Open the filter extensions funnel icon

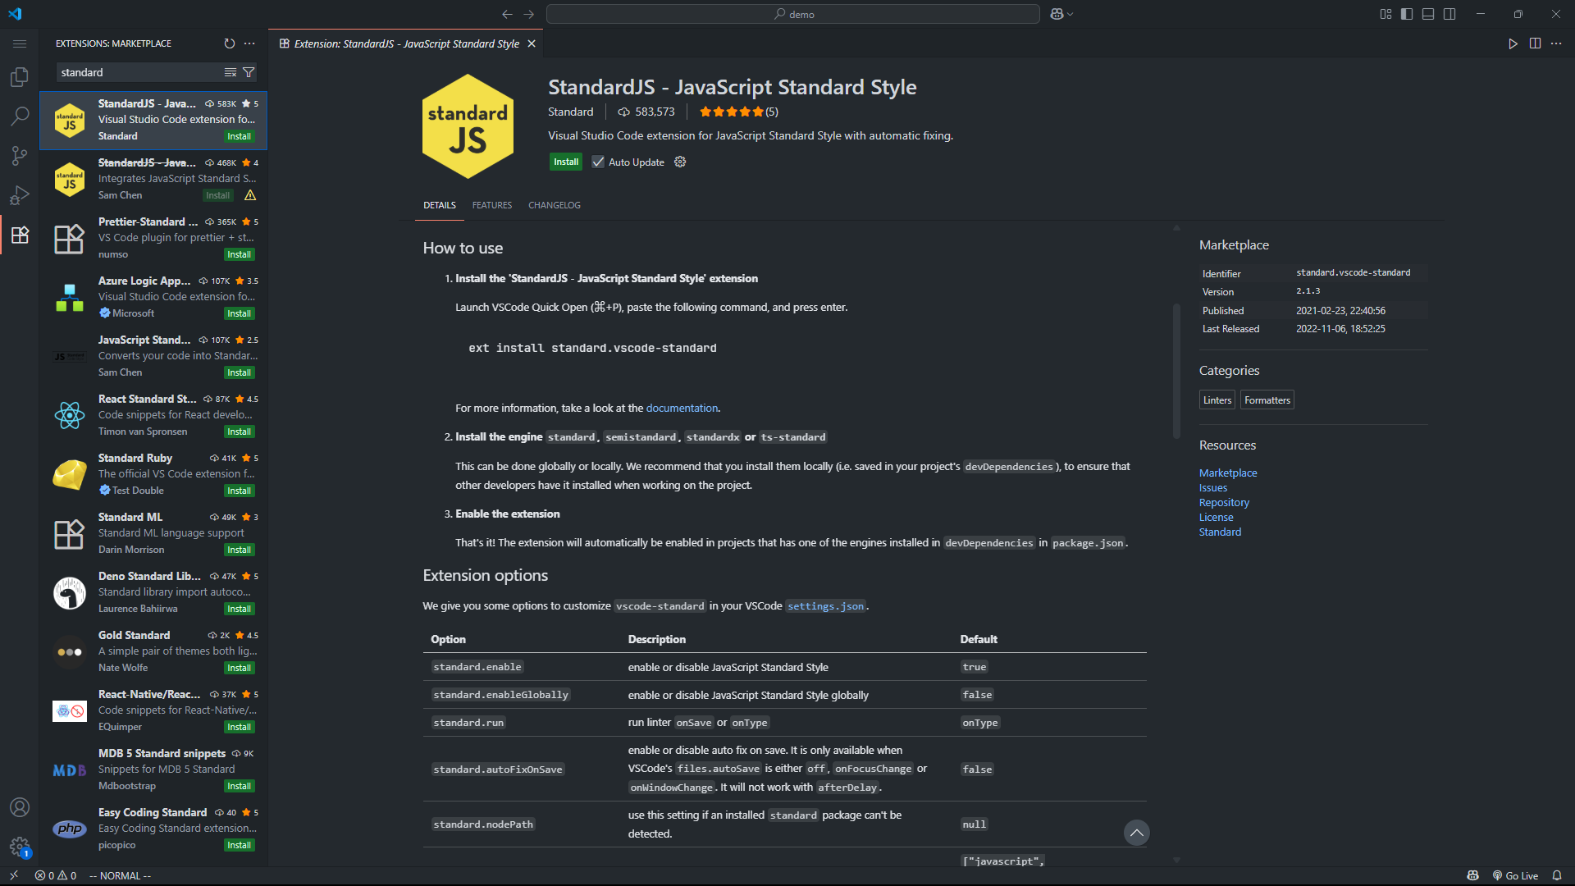pyautogui.click(x=249, y=72)
